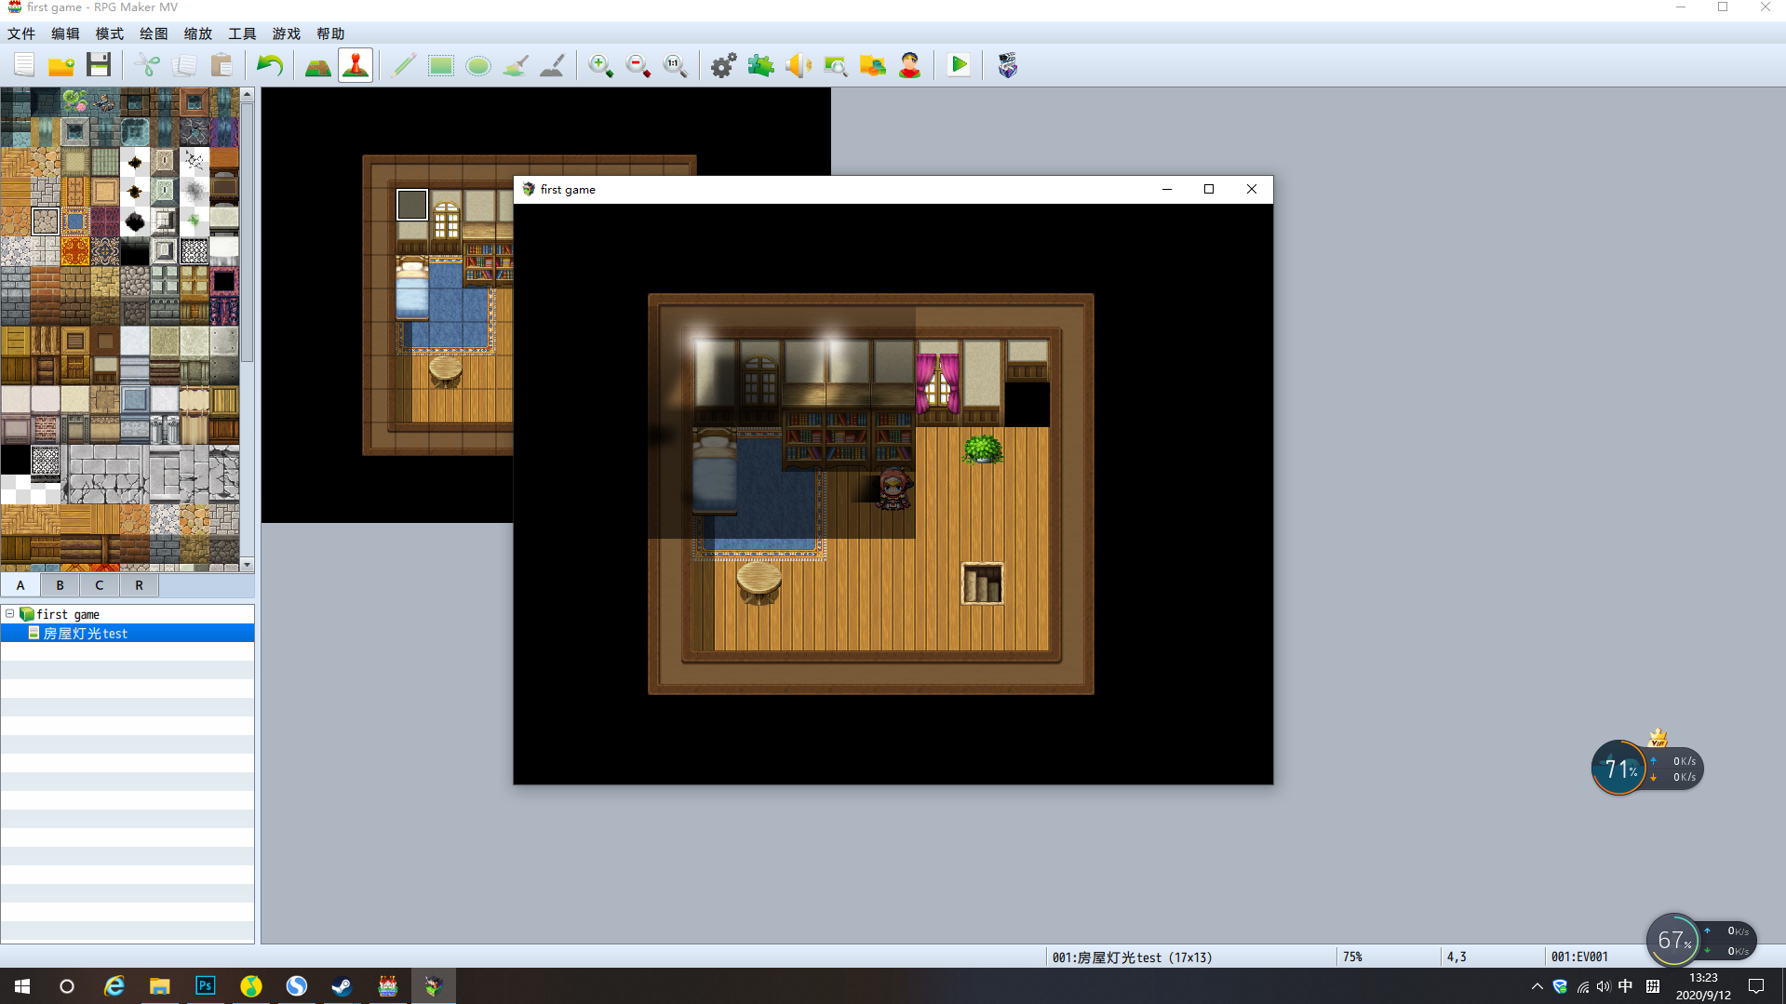Screen dimensions: 1786x1004
Task: Start Playtest with the green play icon
Action: pos(959,65)
